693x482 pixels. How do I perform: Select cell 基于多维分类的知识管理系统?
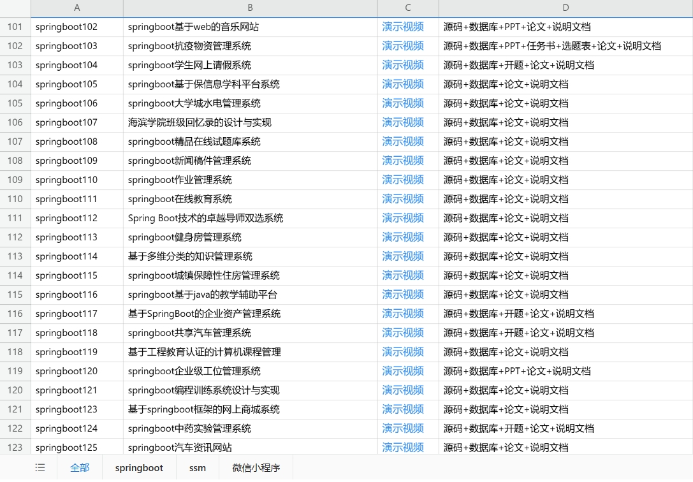[x=250, y=256]
